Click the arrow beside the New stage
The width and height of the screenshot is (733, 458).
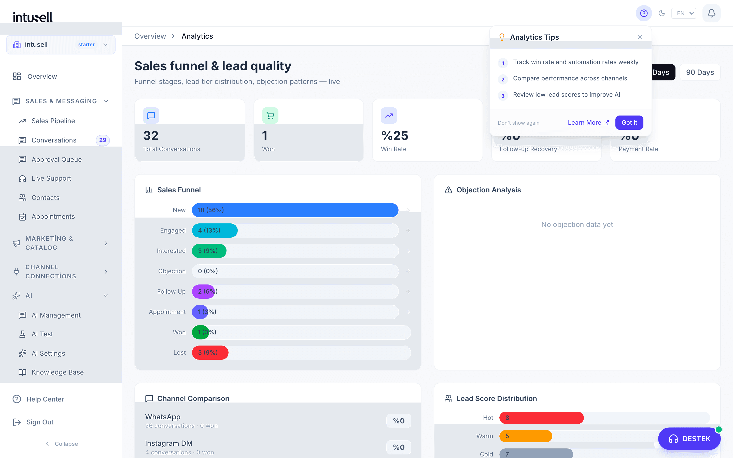click(x=408, y=210)
